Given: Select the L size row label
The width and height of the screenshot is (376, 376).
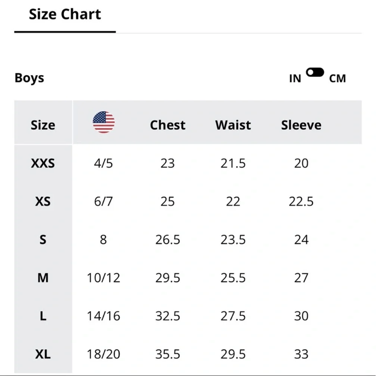Looking at the screenshot, I should pyautogui.click(x=43, y=316).
